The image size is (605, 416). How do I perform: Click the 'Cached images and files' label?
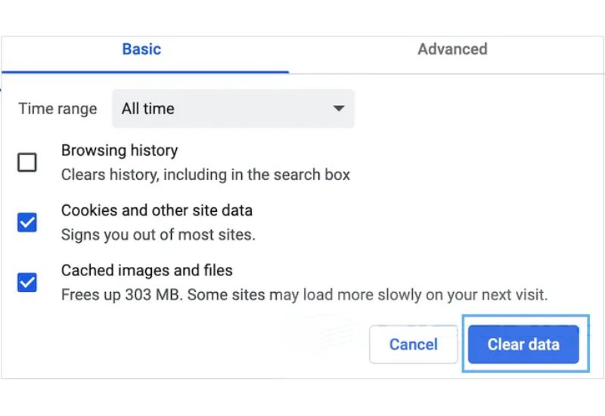coord(147,270)
